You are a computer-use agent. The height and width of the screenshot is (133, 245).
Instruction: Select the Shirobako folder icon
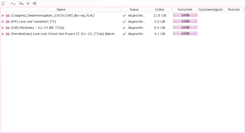pyautogui.click(x=8, y=28)
